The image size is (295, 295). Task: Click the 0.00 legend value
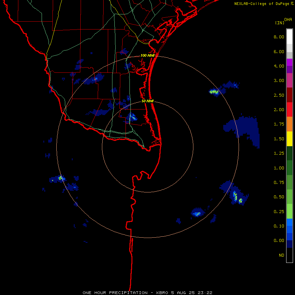(279, 241)
